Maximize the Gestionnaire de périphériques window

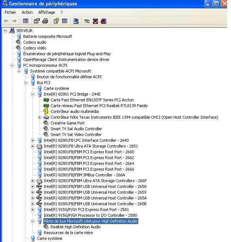tap(217, 4)
